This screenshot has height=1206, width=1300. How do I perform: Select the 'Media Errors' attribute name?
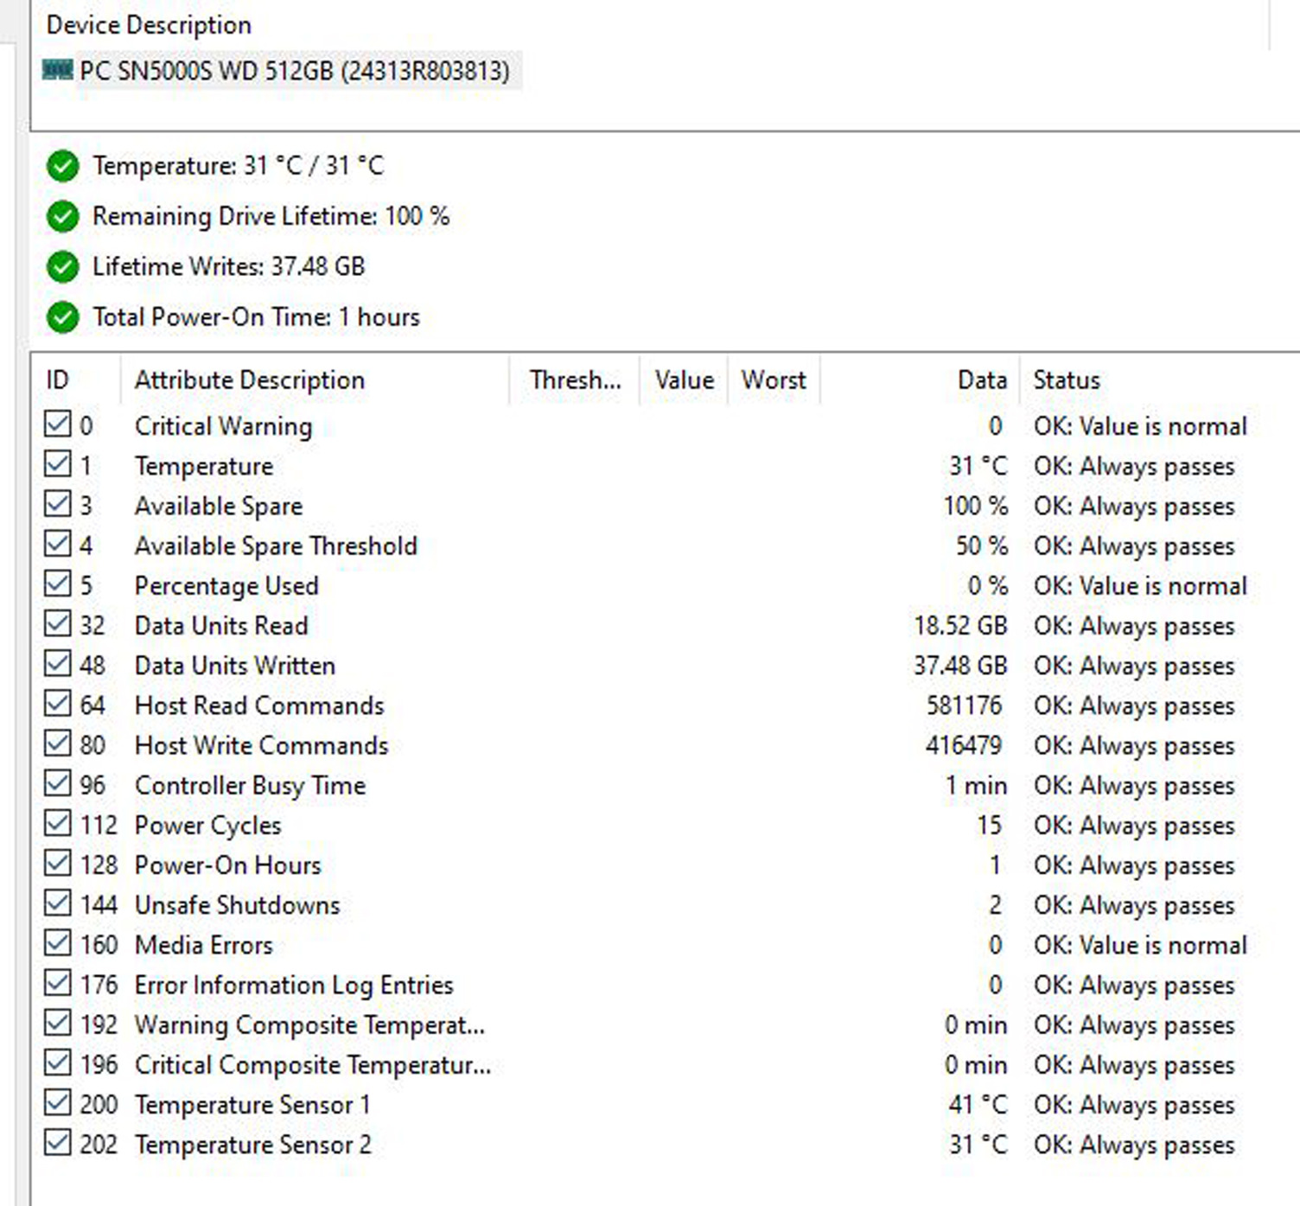203,945
